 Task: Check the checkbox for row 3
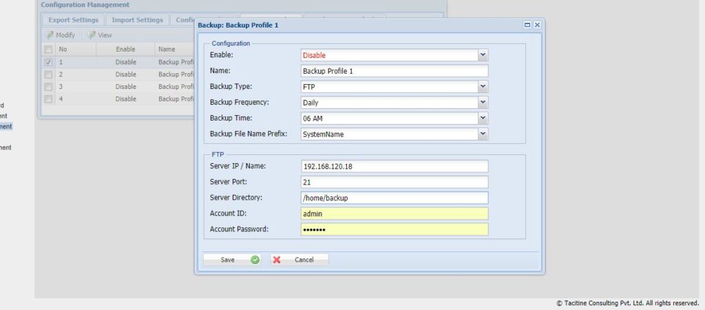tap(48, 87)
